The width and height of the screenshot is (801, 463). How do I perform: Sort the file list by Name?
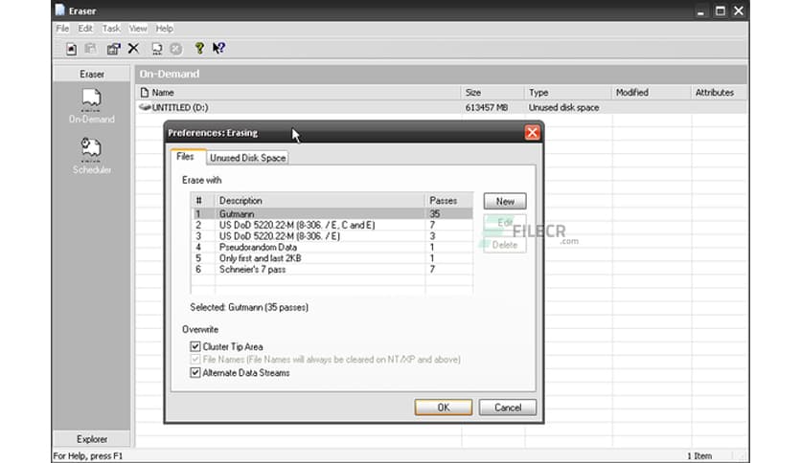point(298,92)
